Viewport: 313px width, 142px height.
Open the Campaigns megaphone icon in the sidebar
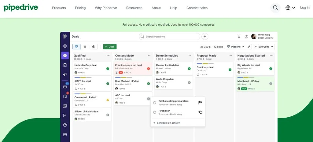(x=65, y=74)
